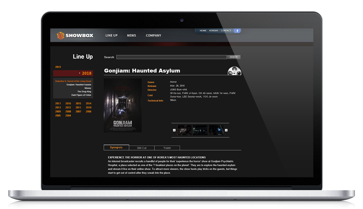
Task: Open the LINE UP menu
Action: pos(111,35)
